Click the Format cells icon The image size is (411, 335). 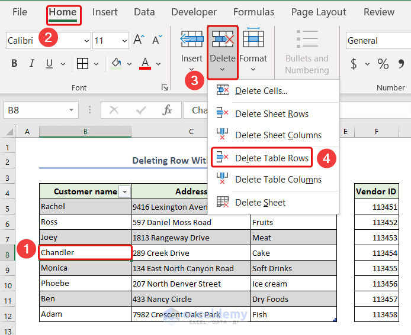click(253, 39)
